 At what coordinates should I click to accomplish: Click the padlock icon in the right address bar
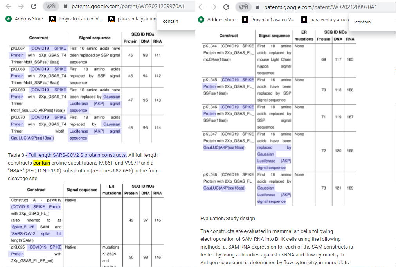pos(257,7)
